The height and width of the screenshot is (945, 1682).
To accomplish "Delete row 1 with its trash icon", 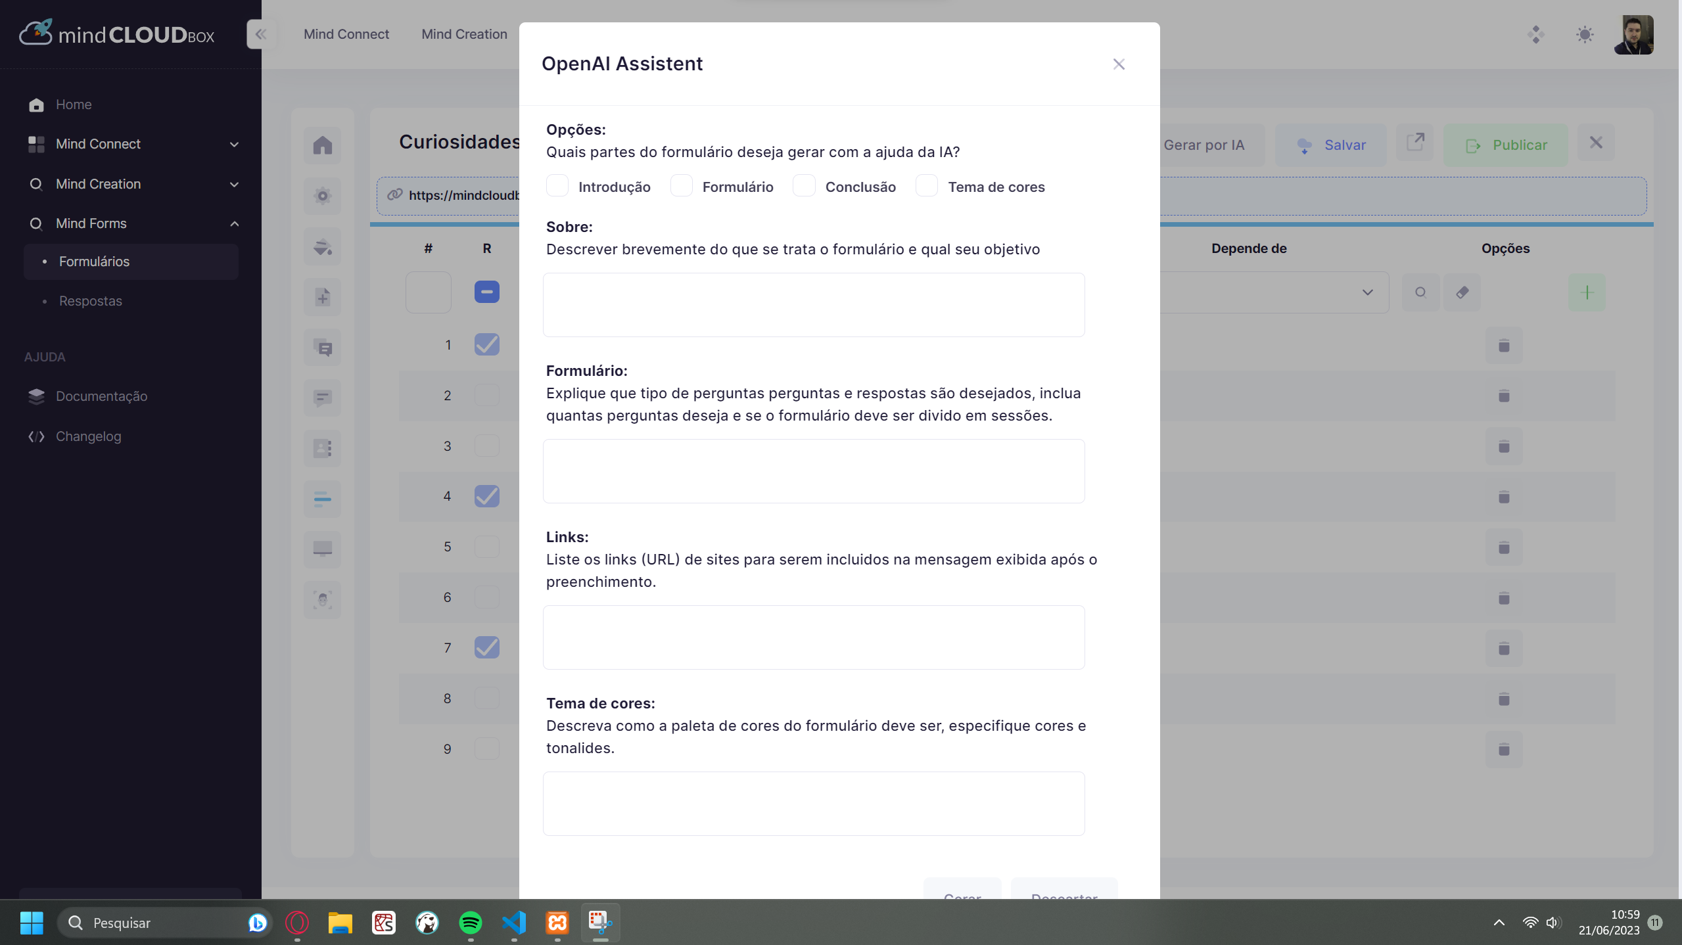I will point(1503,346).
